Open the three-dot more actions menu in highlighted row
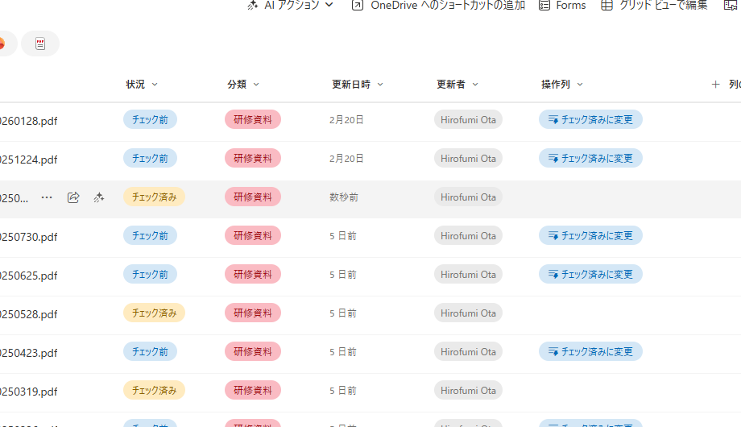The height and width of the screenshot is (427, 741). tap(47, 197)
